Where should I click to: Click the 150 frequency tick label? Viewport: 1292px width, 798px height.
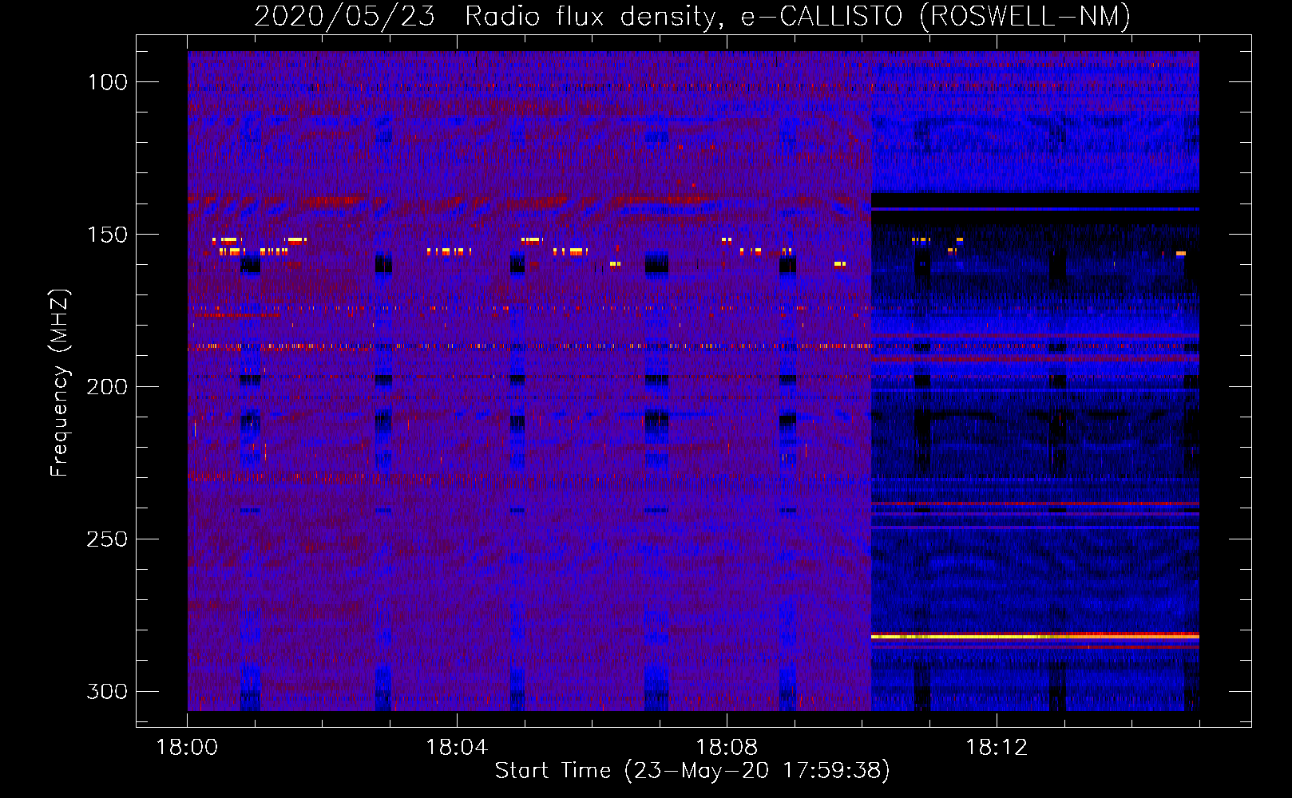[107, 235]
